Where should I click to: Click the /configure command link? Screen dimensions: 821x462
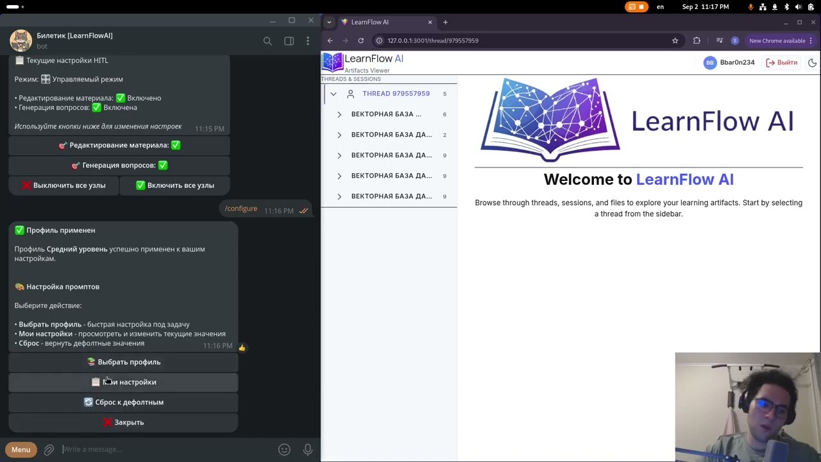241,209
